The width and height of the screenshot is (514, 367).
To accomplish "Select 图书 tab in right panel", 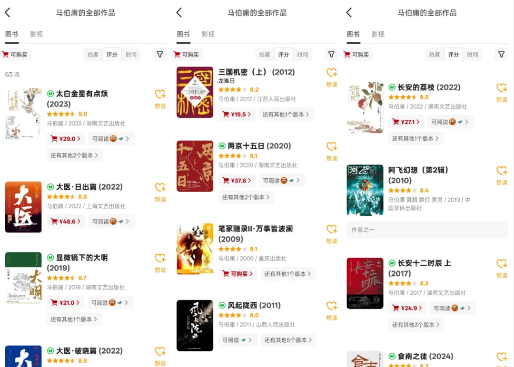I will pos(353,34).
